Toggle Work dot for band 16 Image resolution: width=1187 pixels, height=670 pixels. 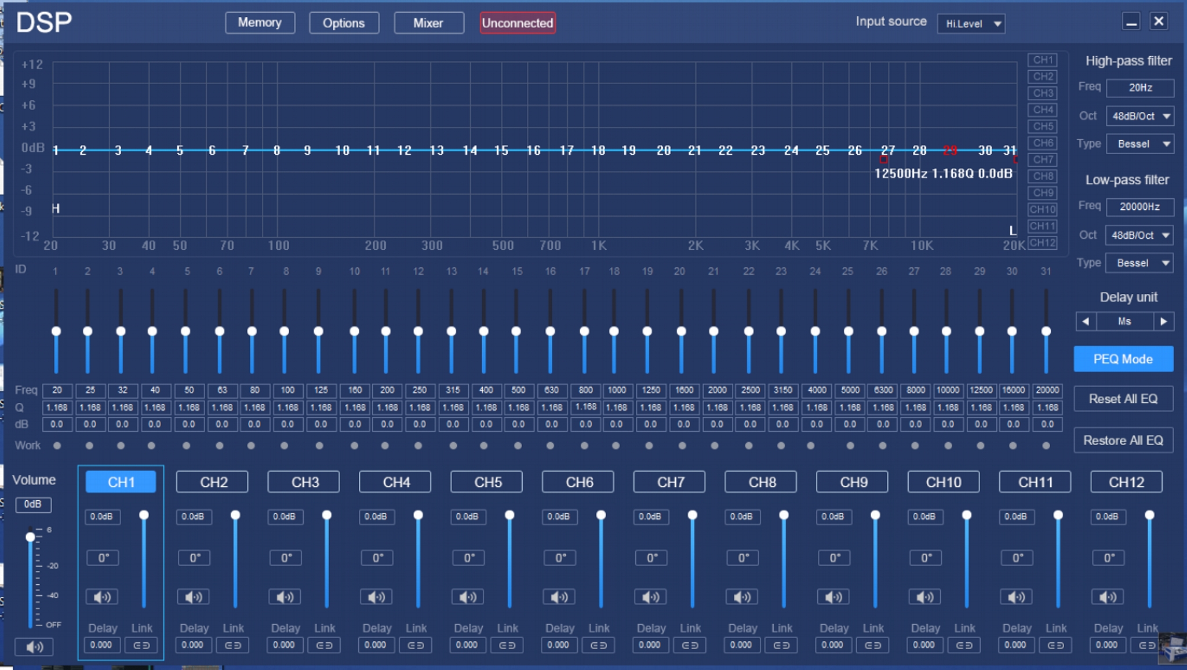550,446
